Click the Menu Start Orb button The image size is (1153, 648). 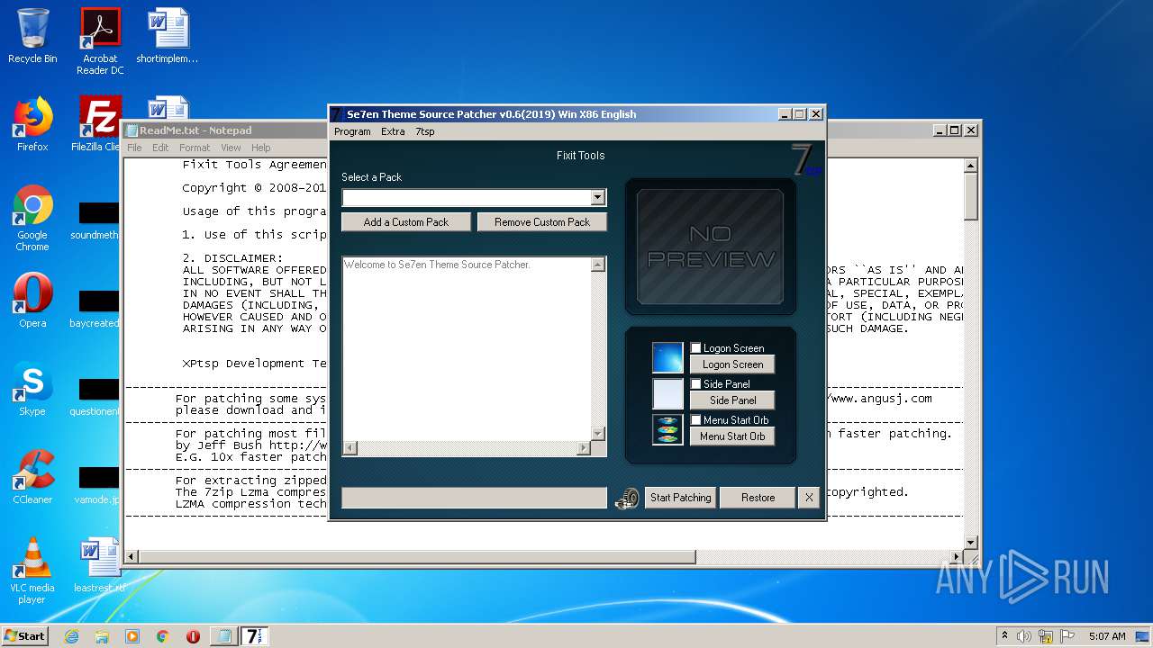(x=732, y=436)
